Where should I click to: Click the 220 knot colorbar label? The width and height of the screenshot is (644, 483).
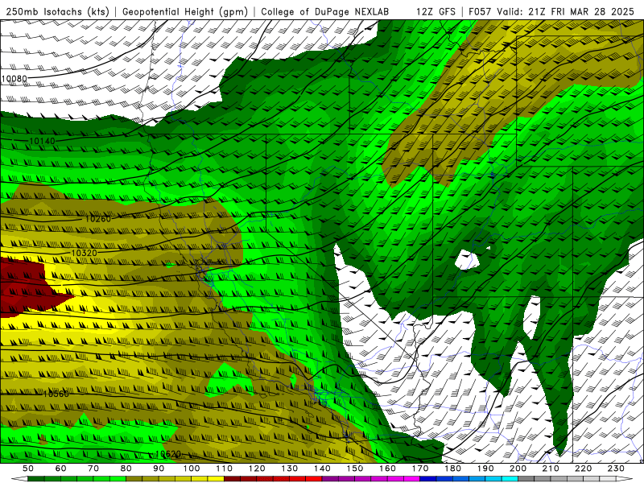tap(583, 469)
